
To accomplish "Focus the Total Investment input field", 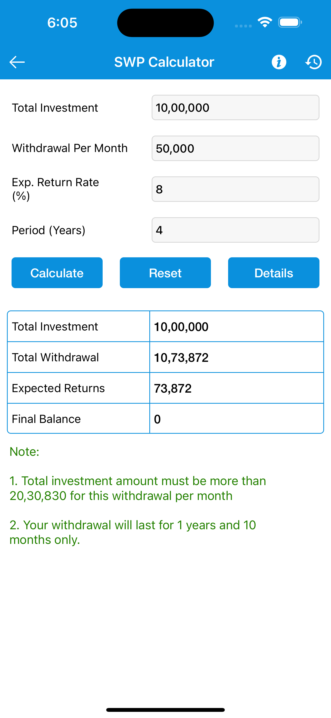I will click(x=236, y=108).
